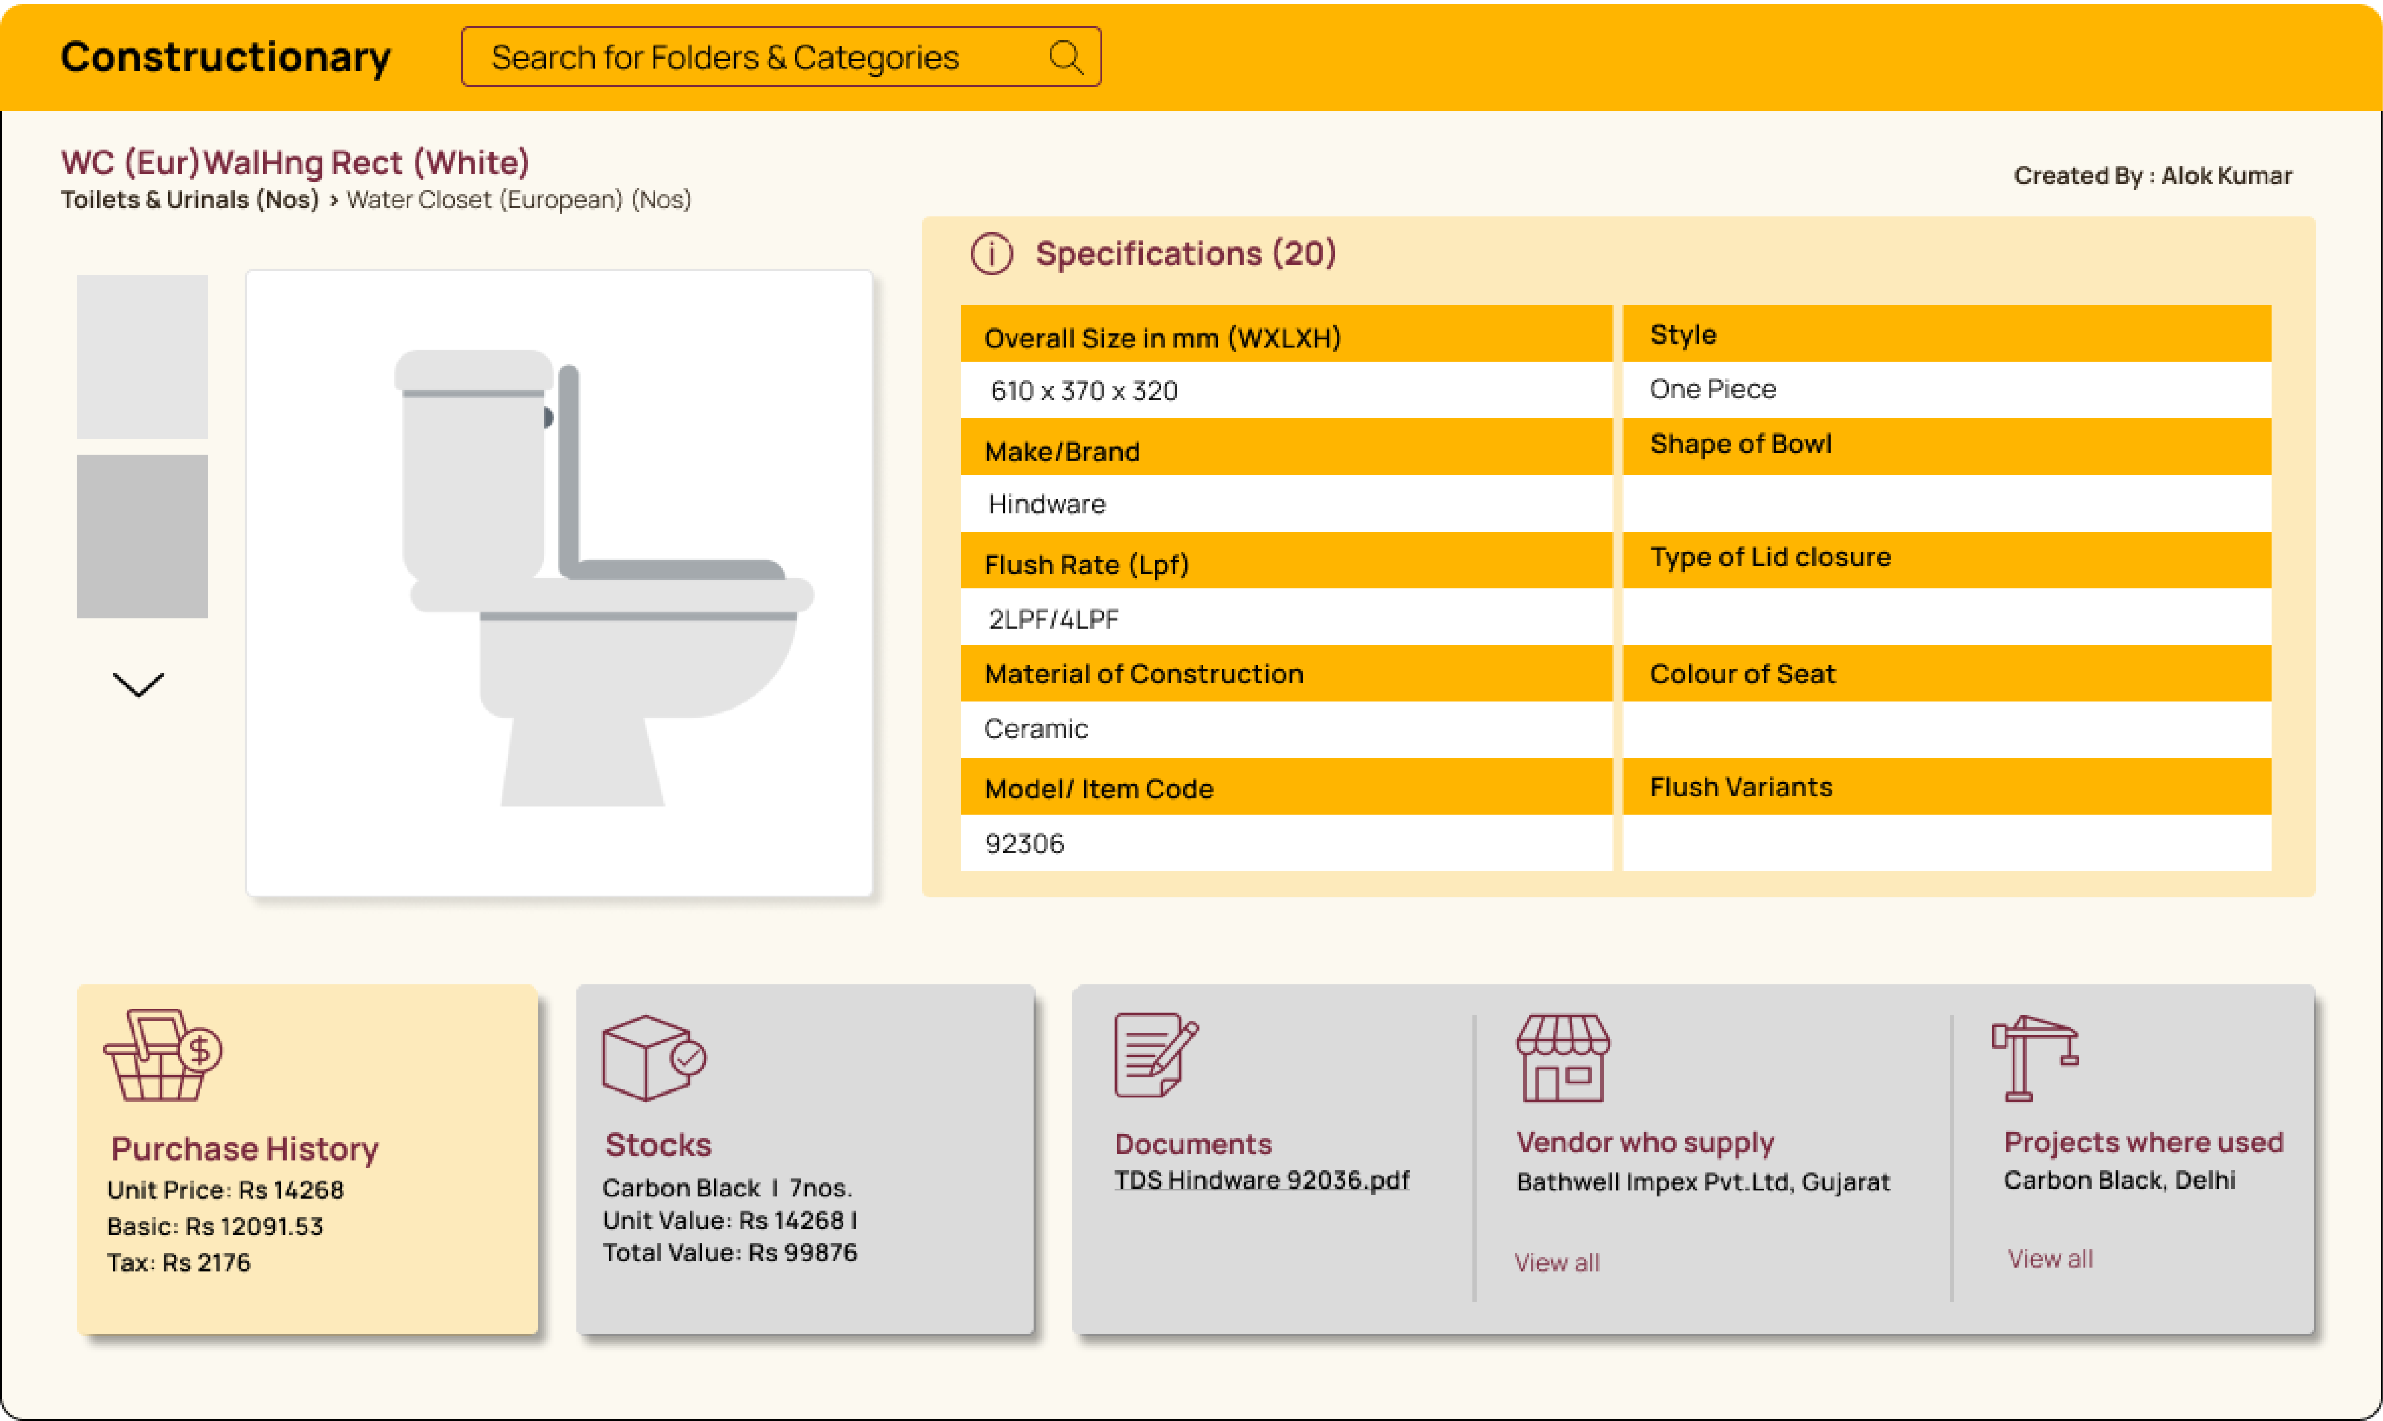Image resolution: width=2383 pixels, height=1421 pixels.
Task: Click Bathwell Impex Pvt.Ltd, Gujarat vendor
Action: click(x=1704, y=1183)
